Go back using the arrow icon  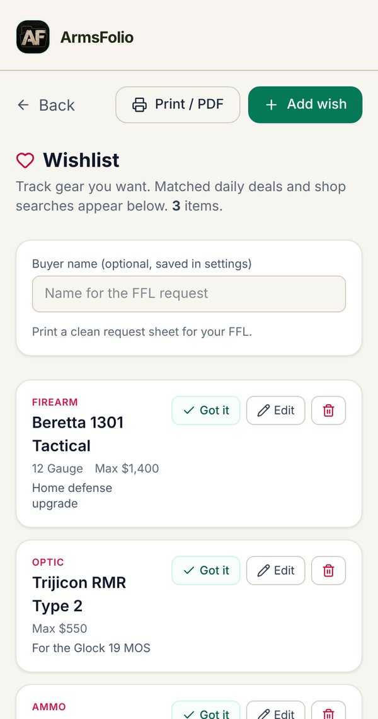coord(23,105)
